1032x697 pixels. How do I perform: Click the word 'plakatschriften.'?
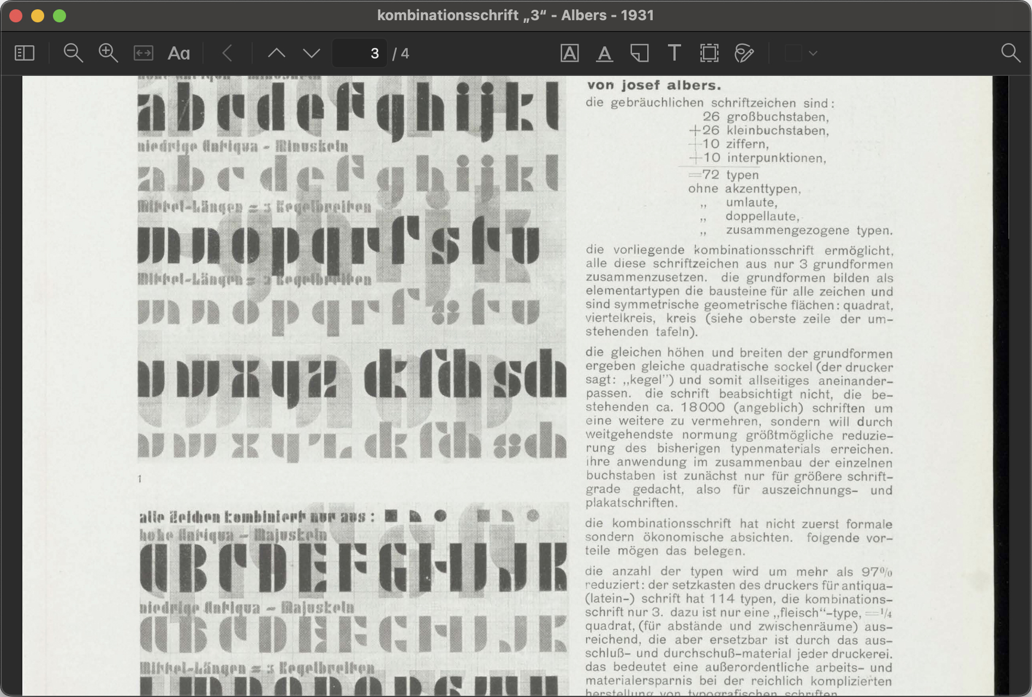point(632,503)
